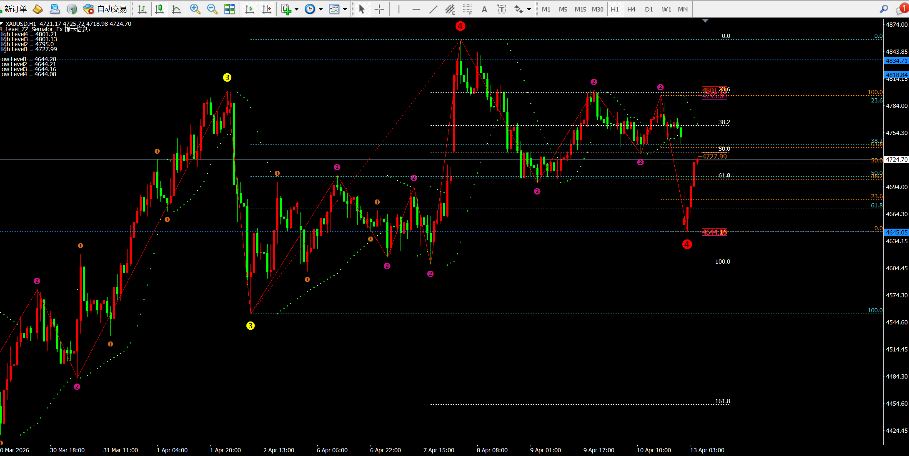Viewport: 909px width, 456px height.
Task: Open the indicators list dropdown arrow
Action: [x=296, y=9]
